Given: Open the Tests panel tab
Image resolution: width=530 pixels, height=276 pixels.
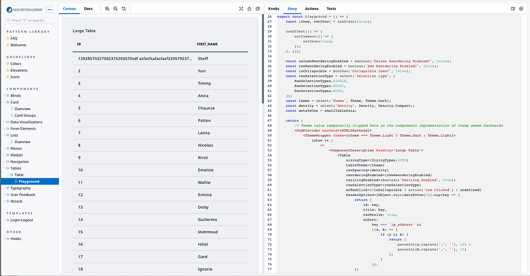Looking at the screenshot, I should click(331, 9).
